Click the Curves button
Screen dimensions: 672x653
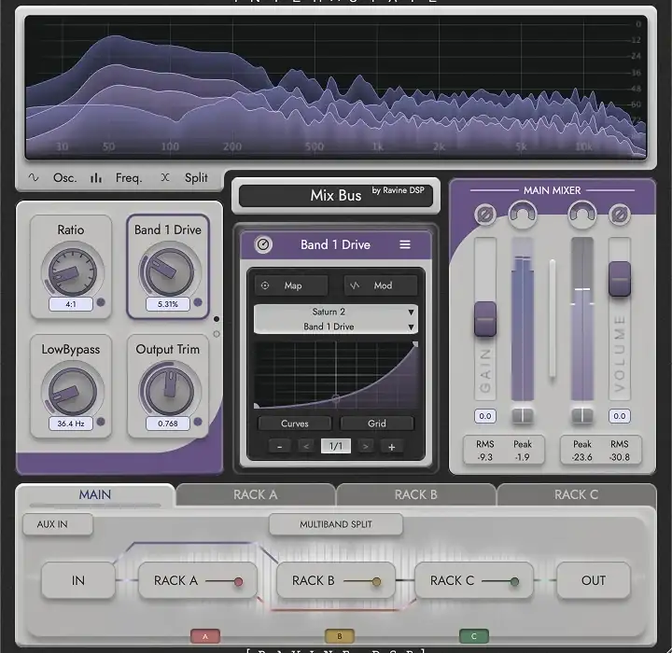(294, 424)
